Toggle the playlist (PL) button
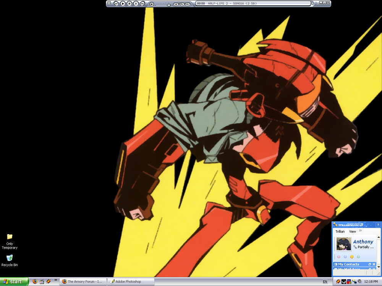The height and width of the screenshot is (286, 382). (182, 4)
